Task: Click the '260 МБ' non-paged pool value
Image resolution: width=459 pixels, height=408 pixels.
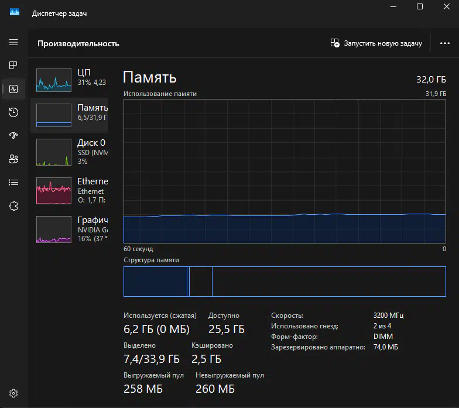Action: point(215,389)
